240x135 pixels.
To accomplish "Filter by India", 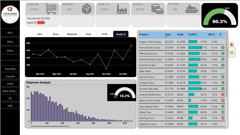I will pos(10,84).
